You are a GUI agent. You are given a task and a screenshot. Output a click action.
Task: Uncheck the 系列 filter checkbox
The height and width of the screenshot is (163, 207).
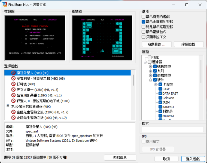click(x=155, y=71)
